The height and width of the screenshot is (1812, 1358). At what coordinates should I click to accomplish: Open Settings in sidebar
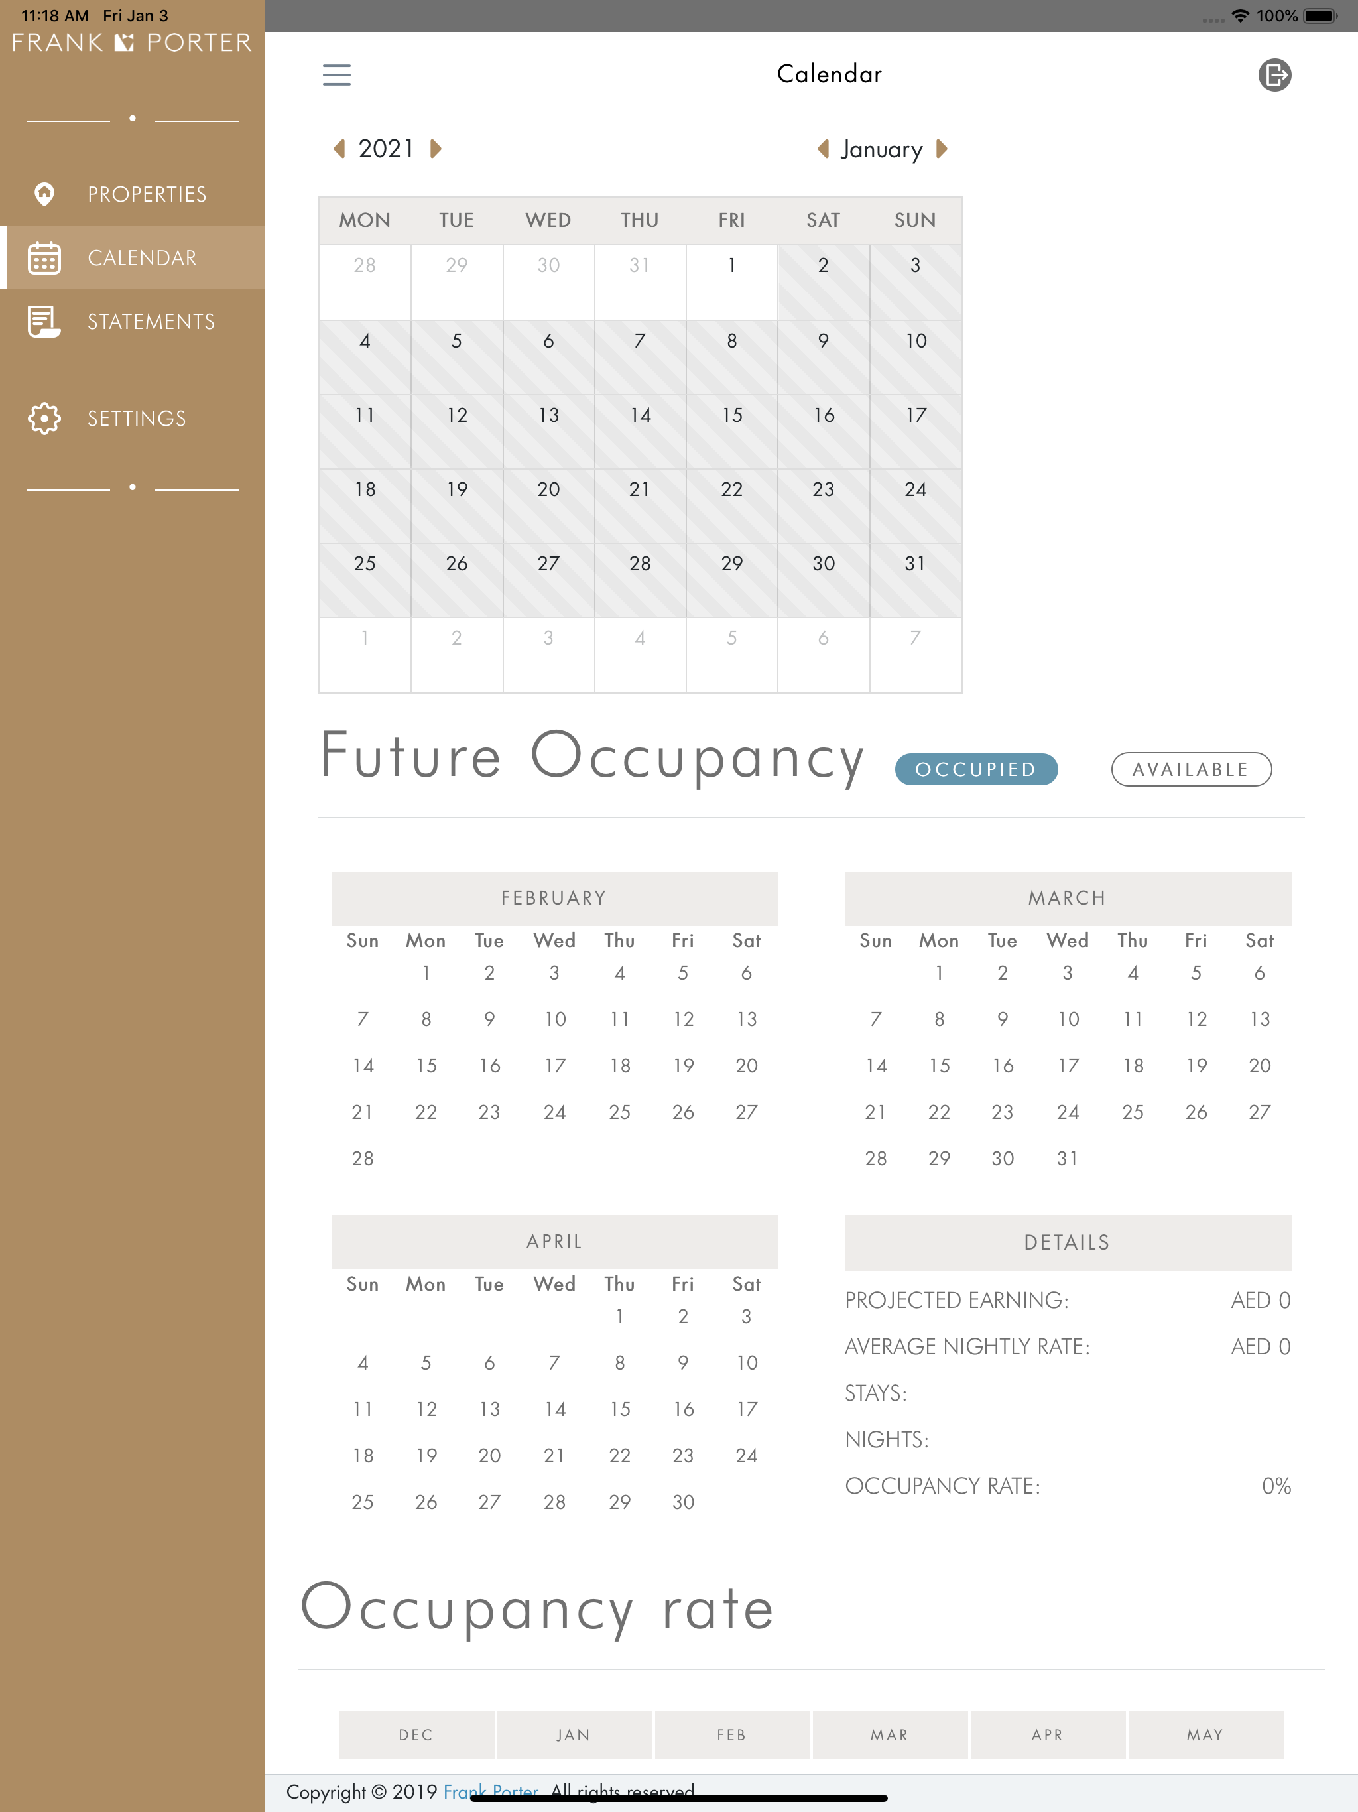133,419
